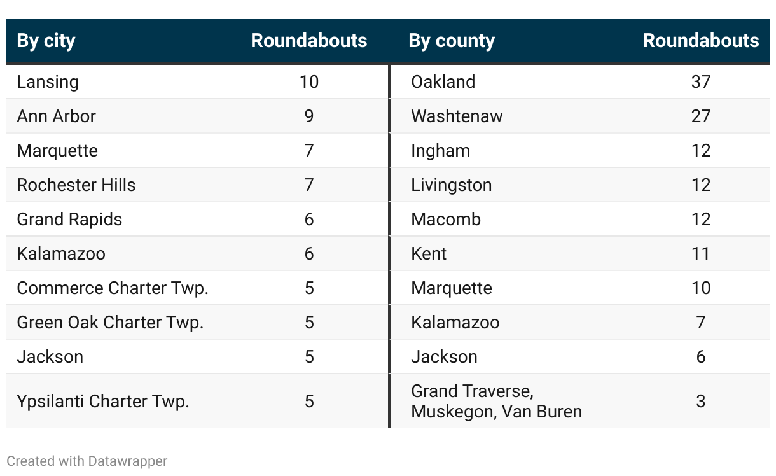776x476 pixels.
Task: Click the rightmost Roundabouts column header
Action: coord(700,41)
